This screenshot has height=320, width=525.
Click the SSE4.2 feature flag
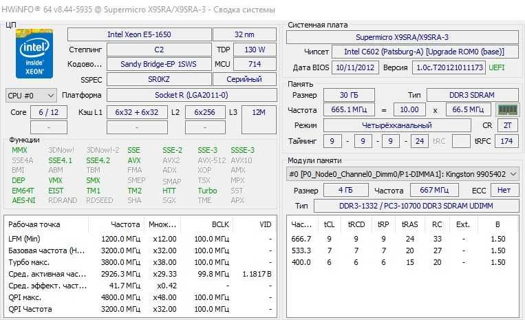click(x=98, y=160)
